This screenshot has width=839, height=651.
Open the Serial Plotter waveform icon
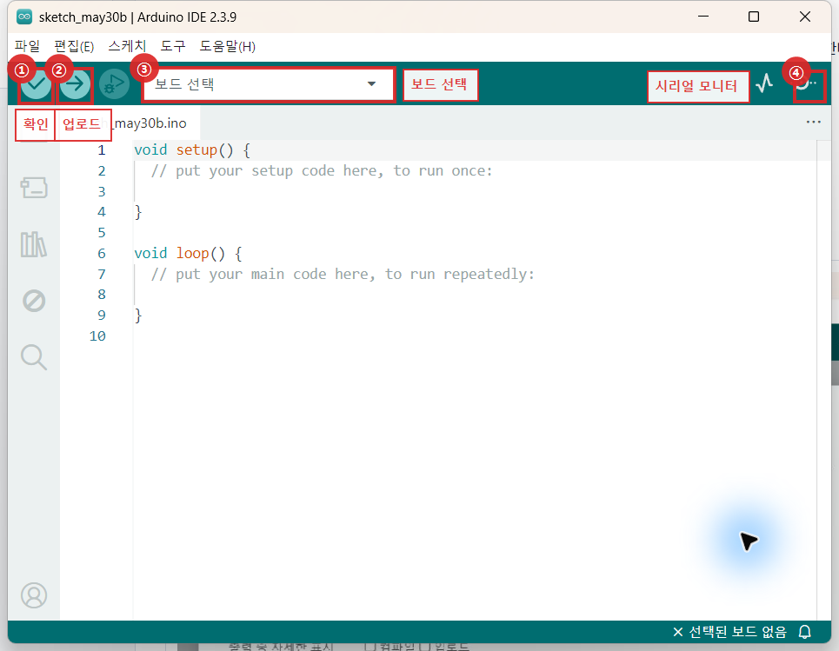(764, 83)
